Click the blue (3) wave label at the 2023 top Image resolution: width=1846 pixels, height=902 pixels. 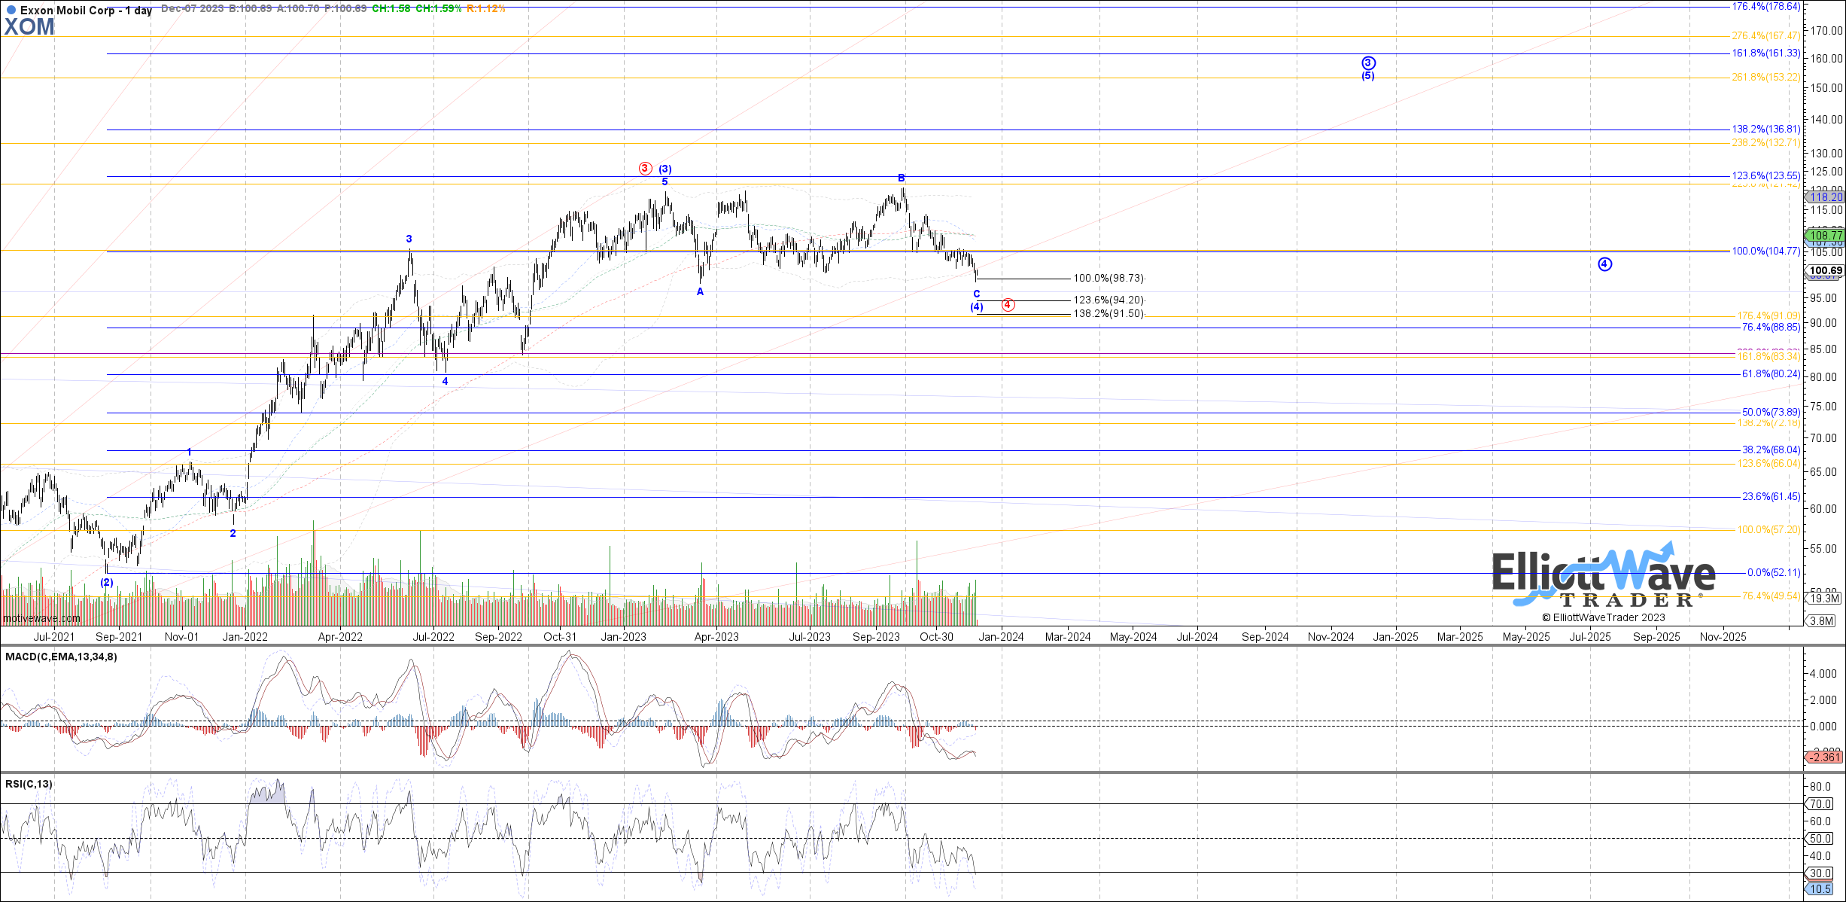(665, 169)
